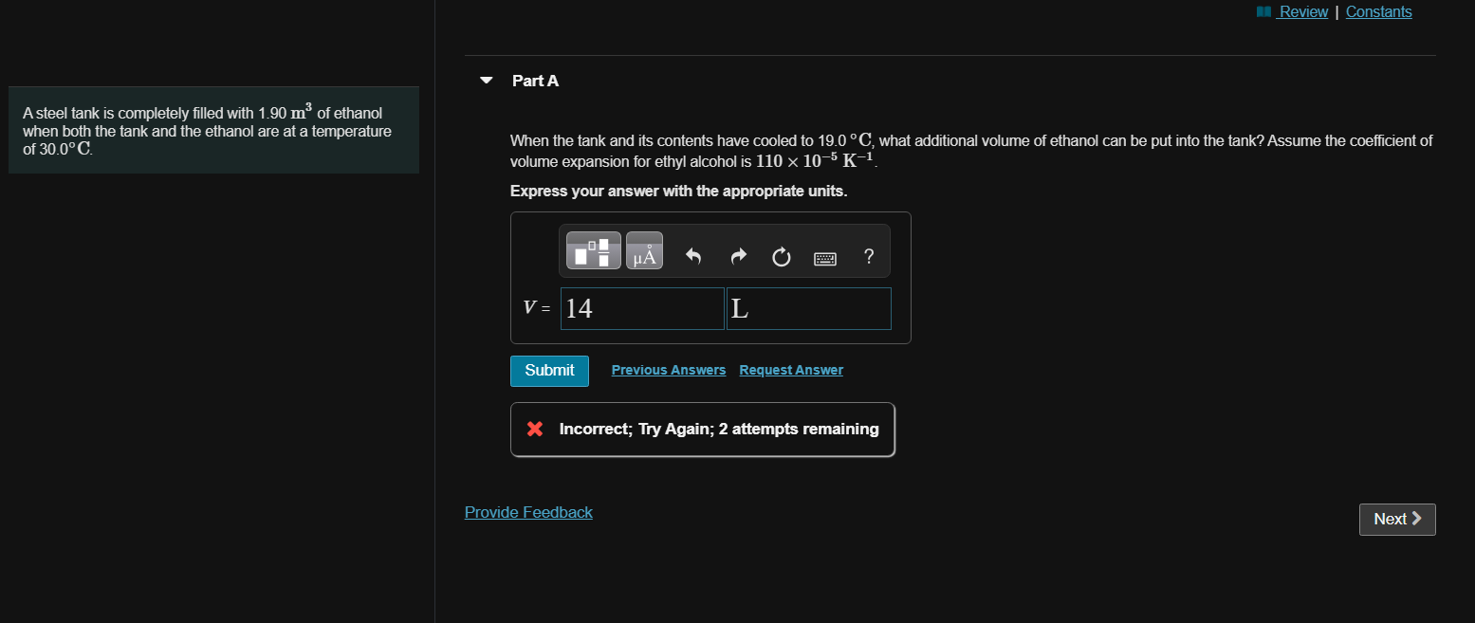Click the units field containing L

[x=808, y=307]
